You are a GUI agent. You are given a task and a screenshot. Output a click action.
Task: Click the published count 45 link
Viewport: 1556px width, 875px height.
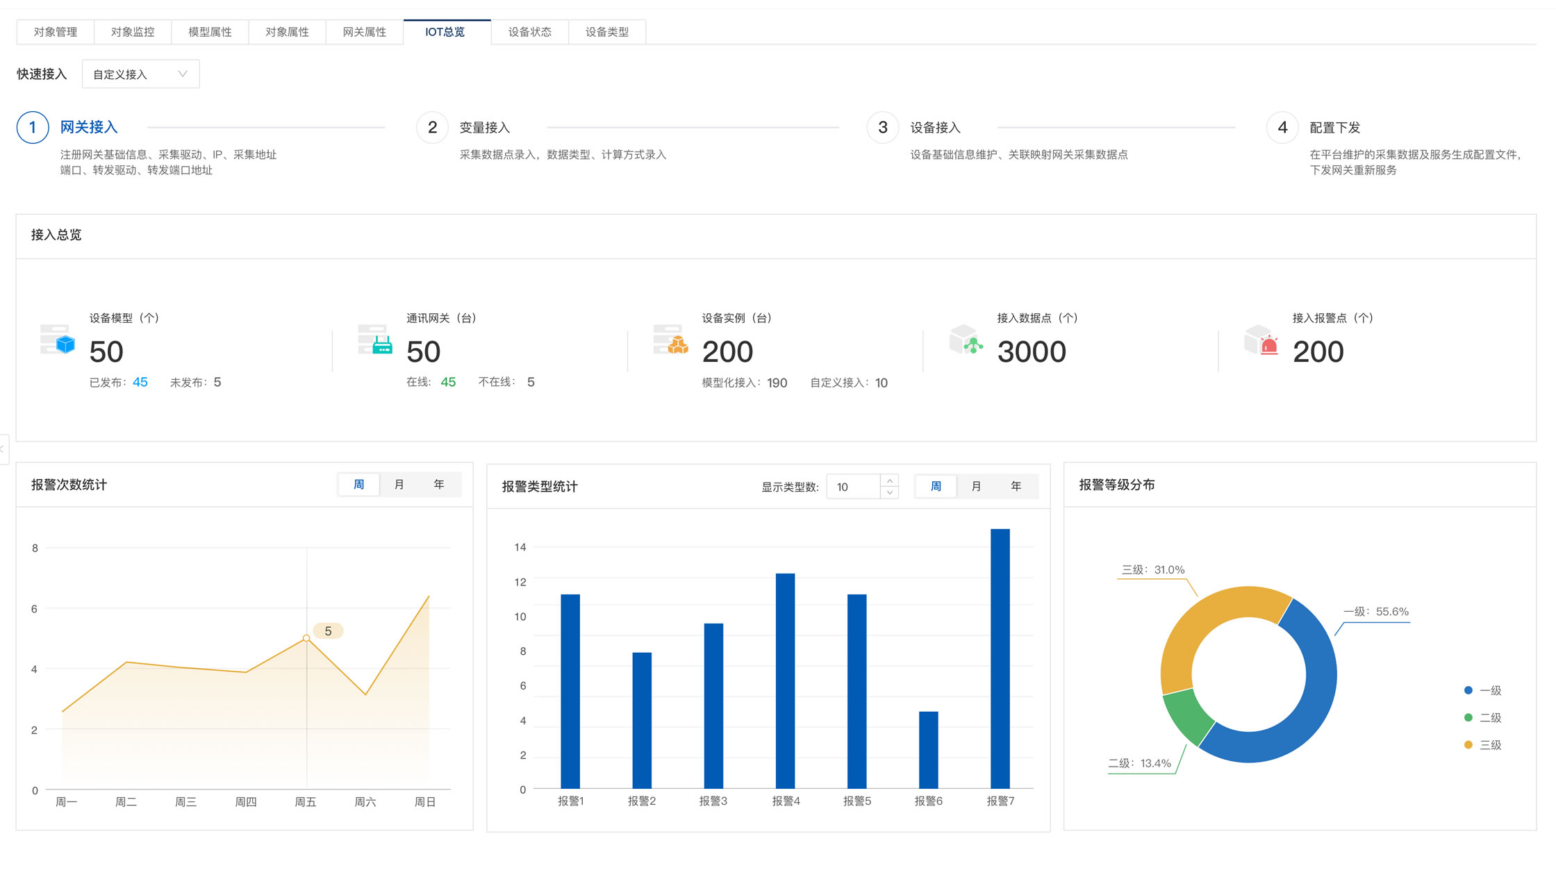coord(140,383)
